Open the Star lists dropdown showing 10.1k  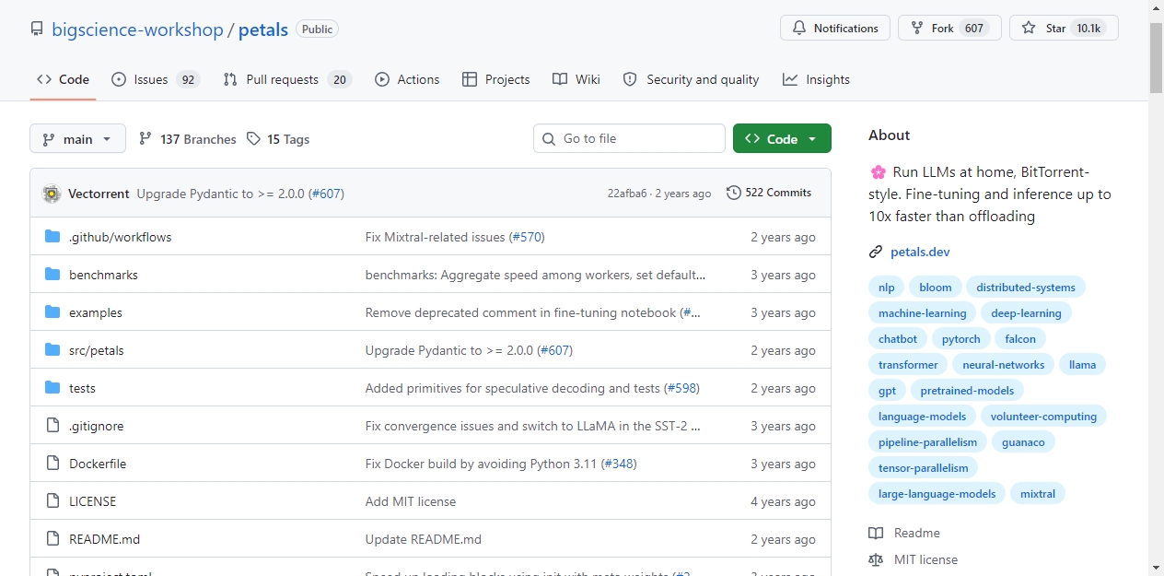click(1064, 29)
